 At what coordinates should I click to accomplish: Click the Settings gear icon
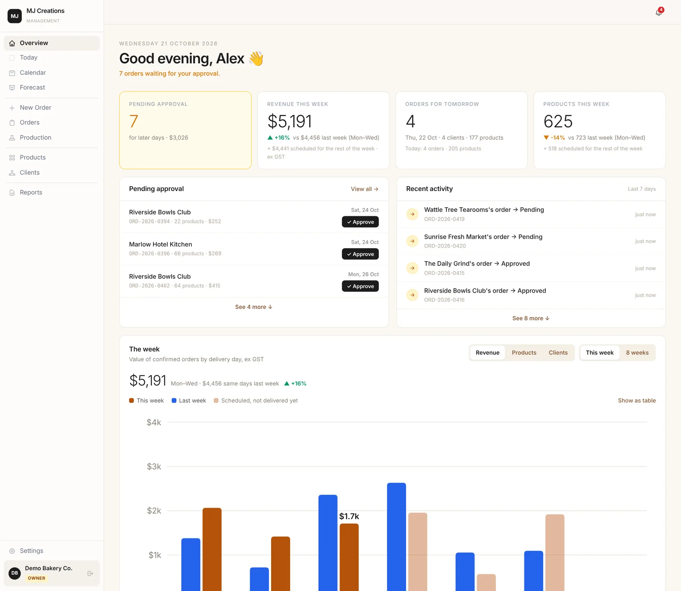pyautogui.click(x=12, y=551)
